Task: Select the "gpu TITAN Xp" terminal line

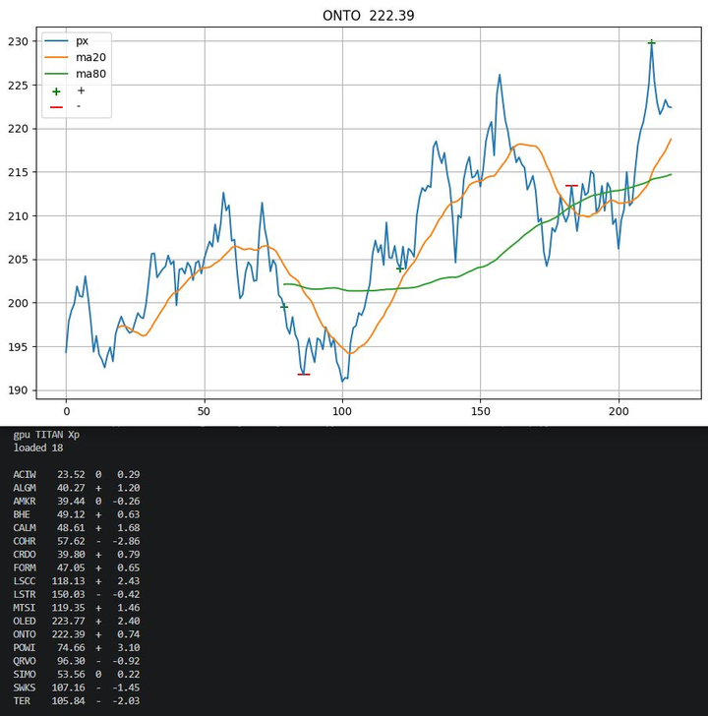Action: coord(46,435)
